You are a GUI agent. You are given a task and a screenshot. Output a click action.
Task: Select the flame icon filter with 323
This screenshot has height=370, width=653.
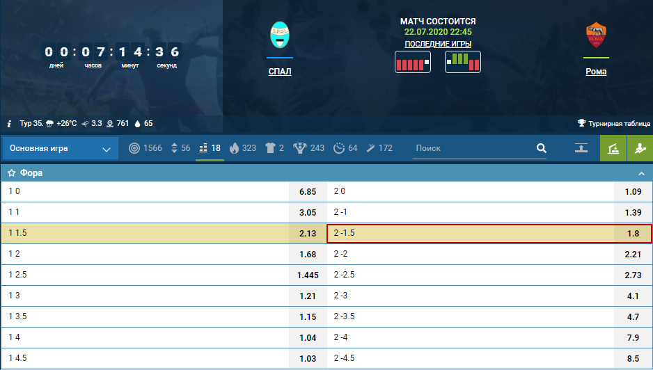click(242, 148)
